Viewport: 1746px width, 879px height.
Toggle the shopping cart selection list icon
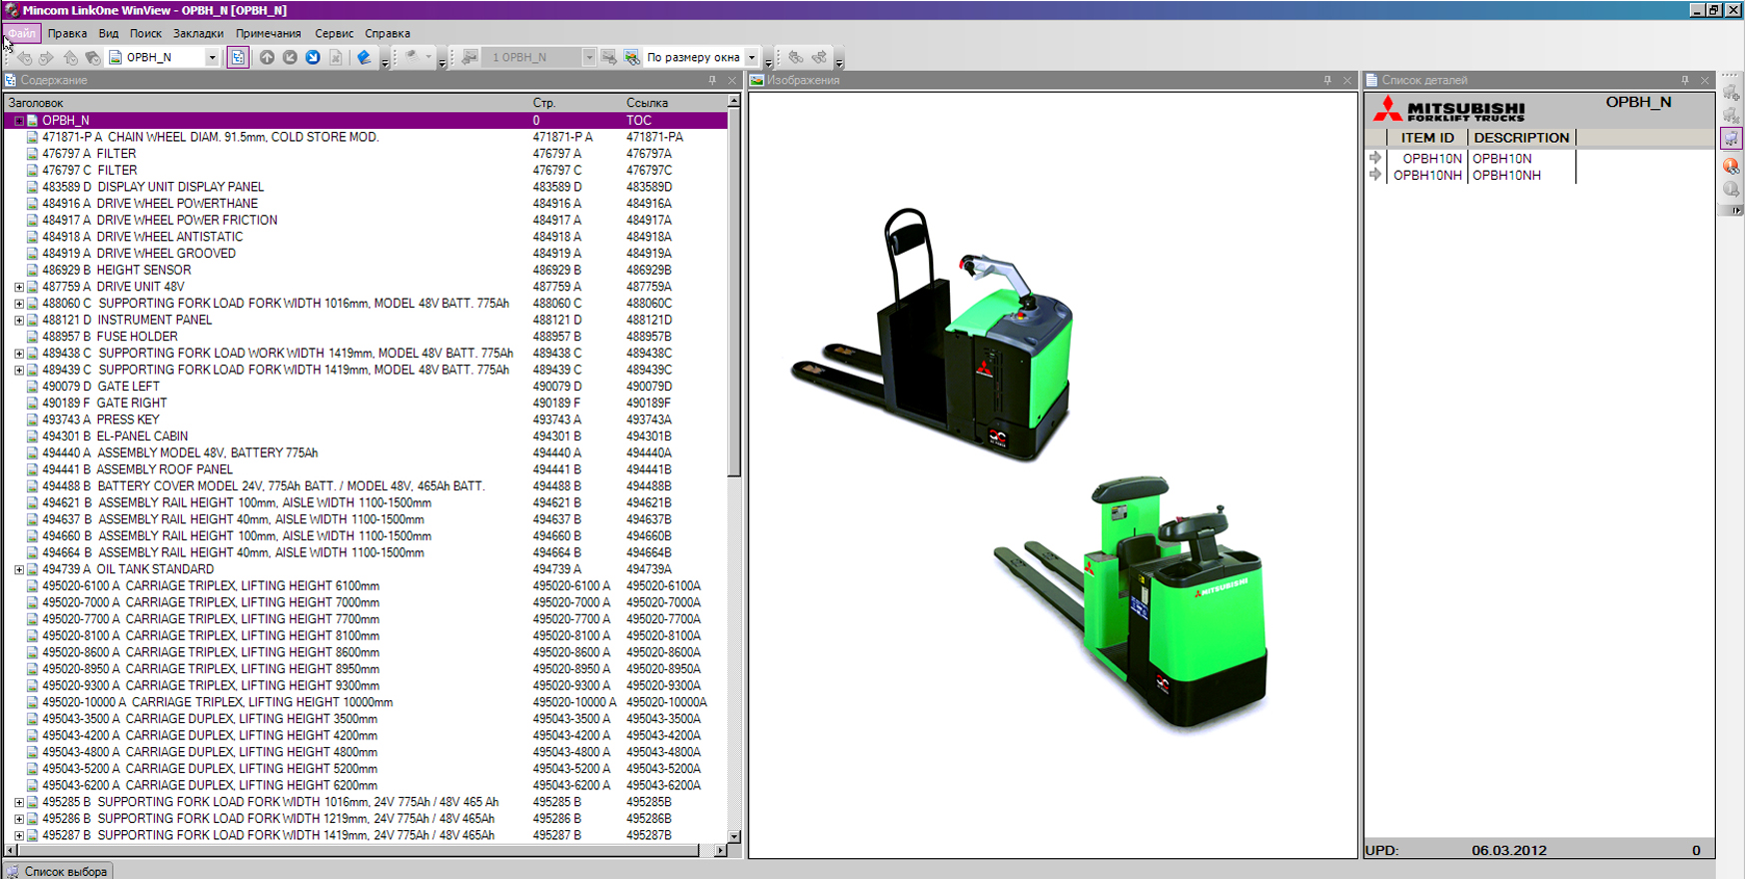tap(1731, 139)
